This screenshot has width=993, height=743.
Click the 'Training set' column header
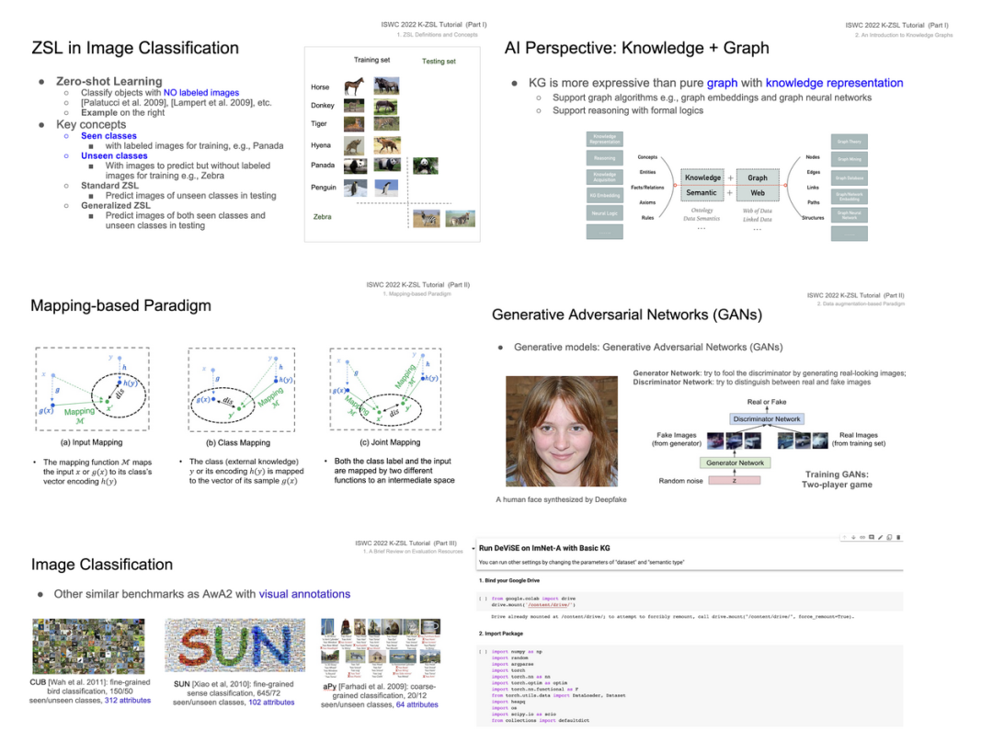click(x=371, y=60)
